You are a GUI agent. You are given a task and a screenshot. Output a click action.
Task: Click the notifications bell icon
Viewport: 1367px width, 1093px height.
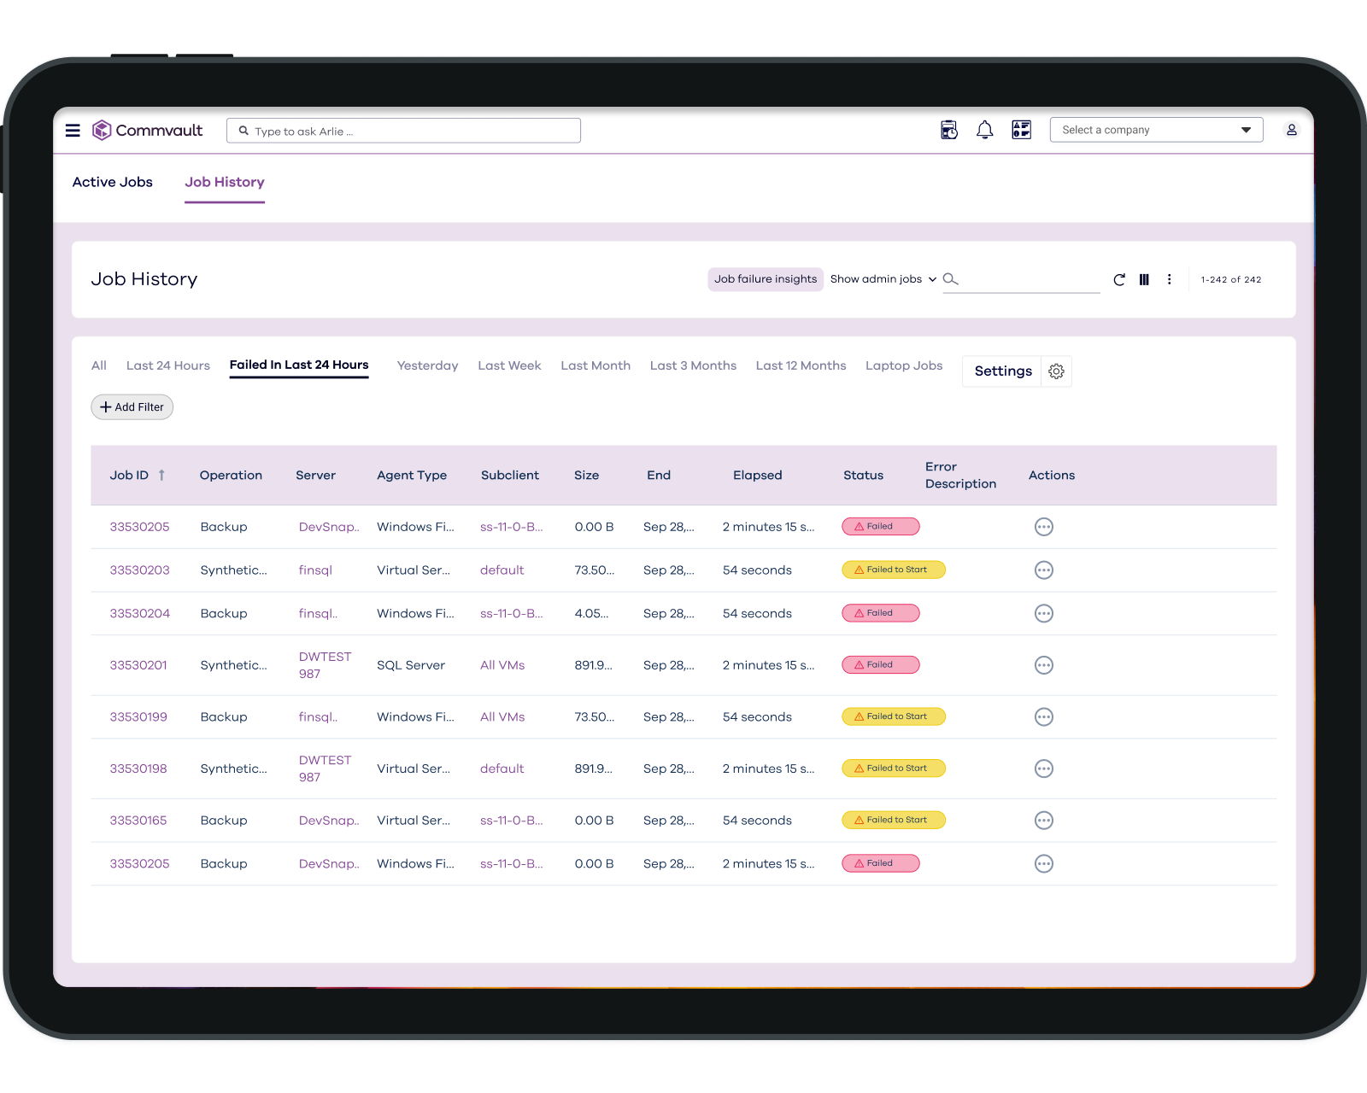(x=984, y=130)
